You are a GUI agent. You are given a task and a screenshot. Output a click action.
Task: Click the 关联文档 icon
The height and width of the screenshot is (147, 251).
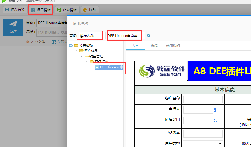[x=54, y=42]
